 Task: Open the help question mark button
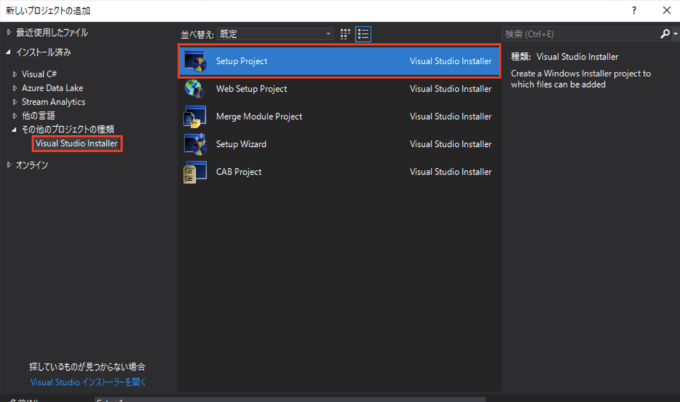tap(634, 11)
